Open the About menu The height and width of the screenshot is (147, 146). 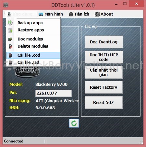coord(104,14)
